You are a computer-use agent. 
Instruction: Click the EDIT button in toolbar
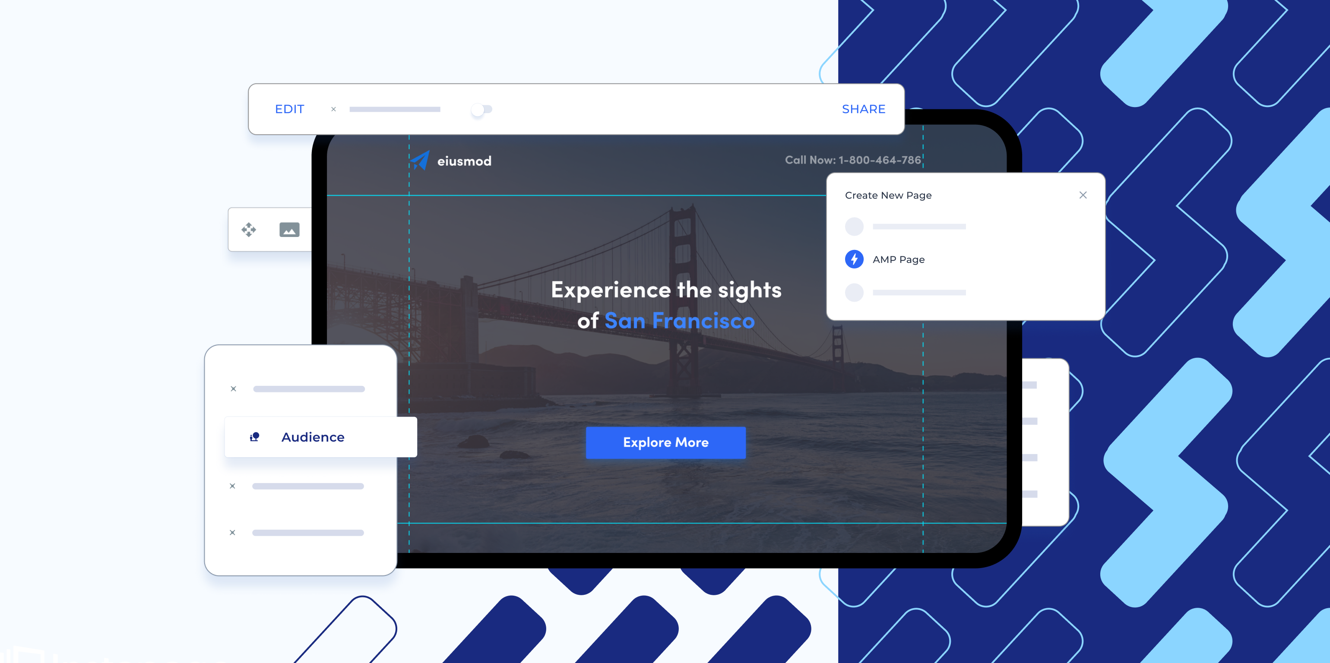(x=290, y=107)
